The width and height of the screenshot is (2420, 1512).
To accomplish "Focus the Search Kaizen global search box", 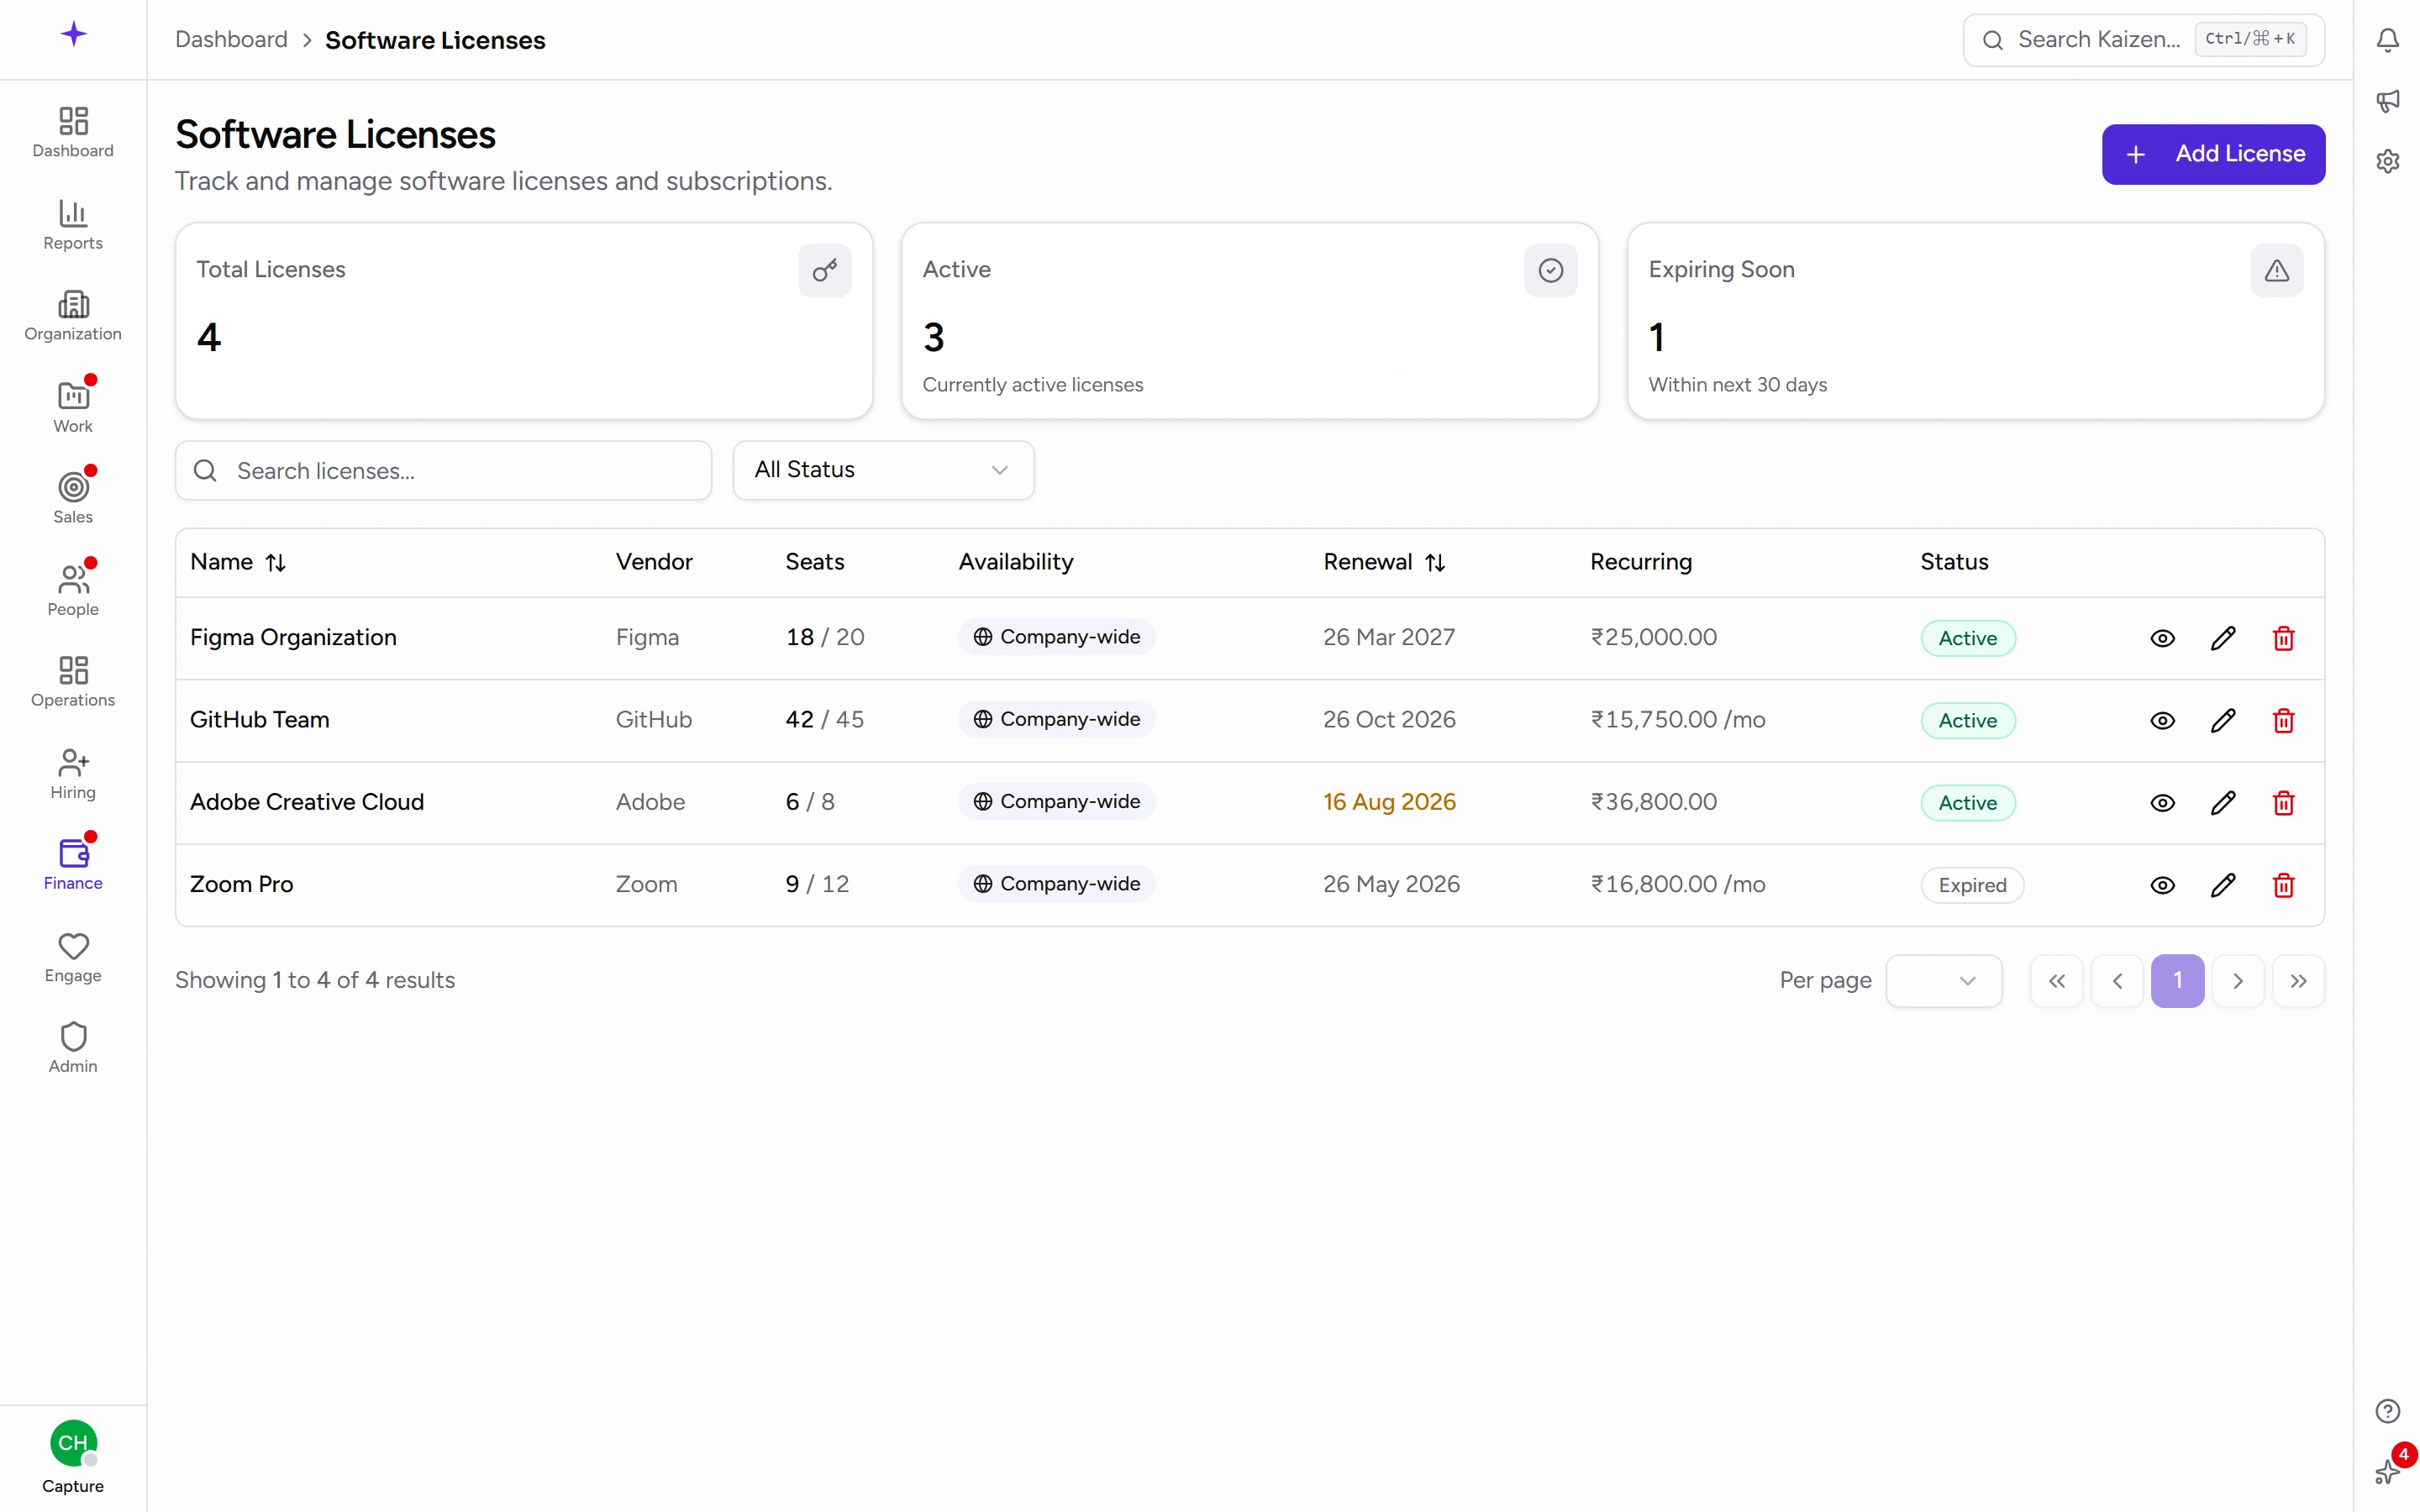I will point(2143,40).
